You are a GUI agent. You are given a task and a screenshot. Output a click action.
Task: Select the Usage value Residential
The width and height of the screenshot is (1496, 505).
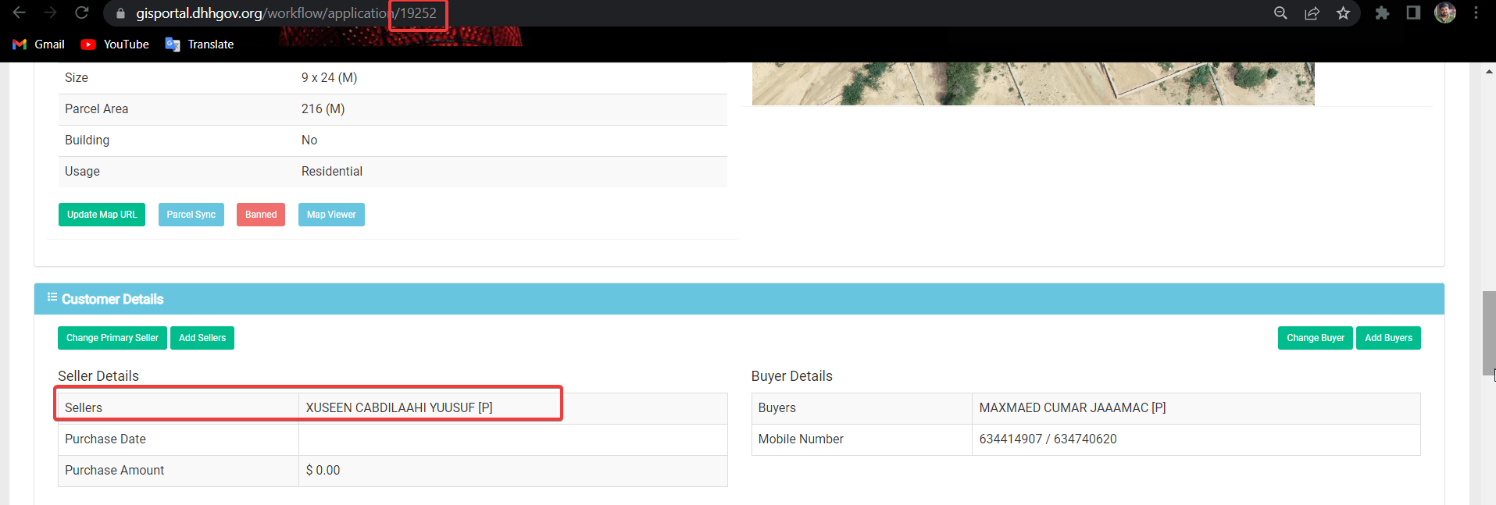pyautogui.click(x=332, y=171)
